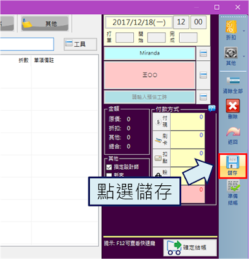Click the 原價: 0 amount line
The width and height of the screenshot is (249, 259).
point(120,119)
